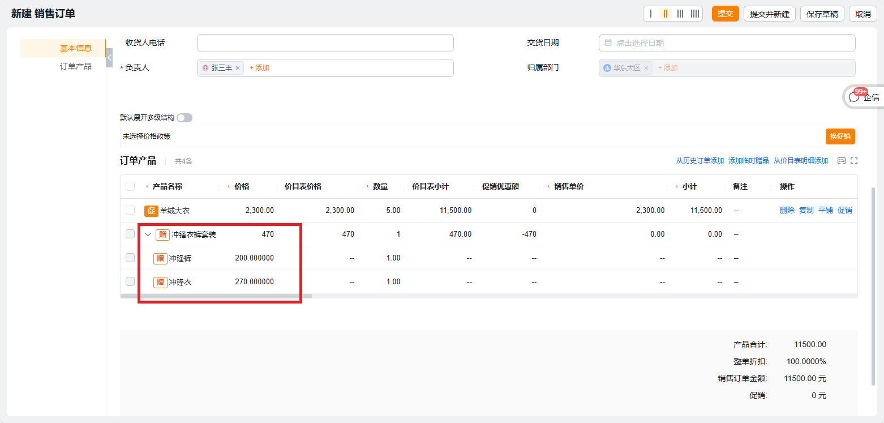Click 整单折扣 value 100.0000%

pyautogui.click(x=806, y=361)
